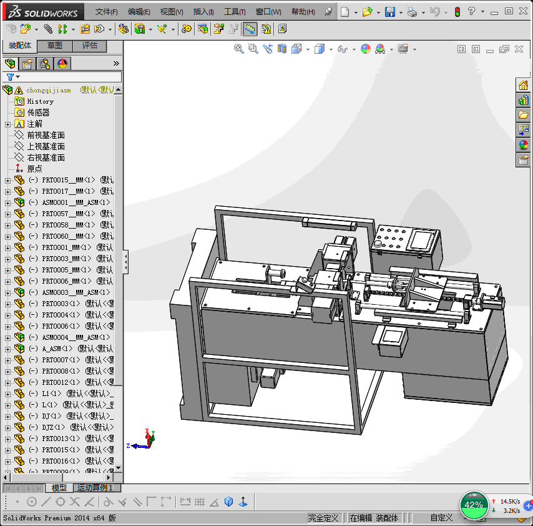Expand the 注解 folder in the tree
This screenshot has height=526, width=533.
point(7,124)
